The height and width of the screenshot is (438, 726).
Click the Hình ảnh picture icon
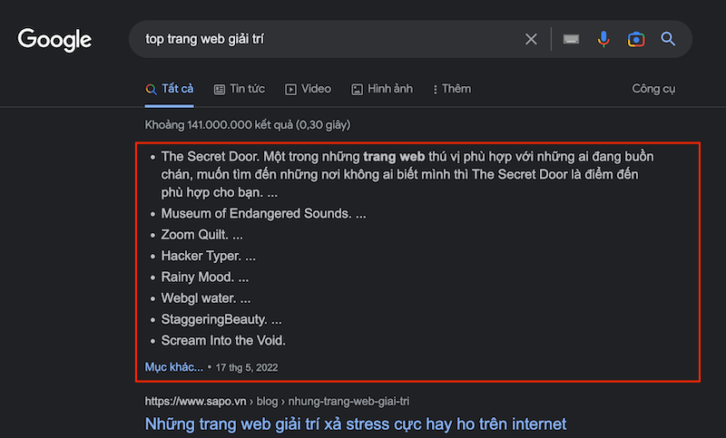point(357,89)
